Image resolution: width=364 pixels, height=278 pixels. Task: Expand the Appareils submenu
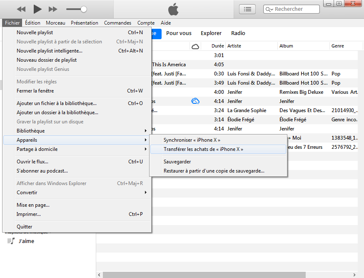click(77, 140)
